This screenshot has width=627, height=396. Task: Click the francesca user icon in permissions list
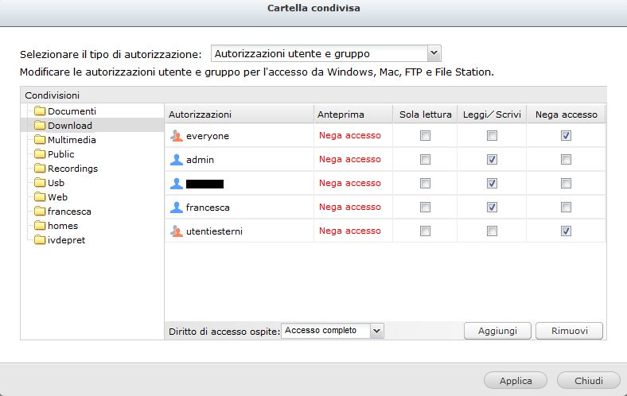point(177,208)
